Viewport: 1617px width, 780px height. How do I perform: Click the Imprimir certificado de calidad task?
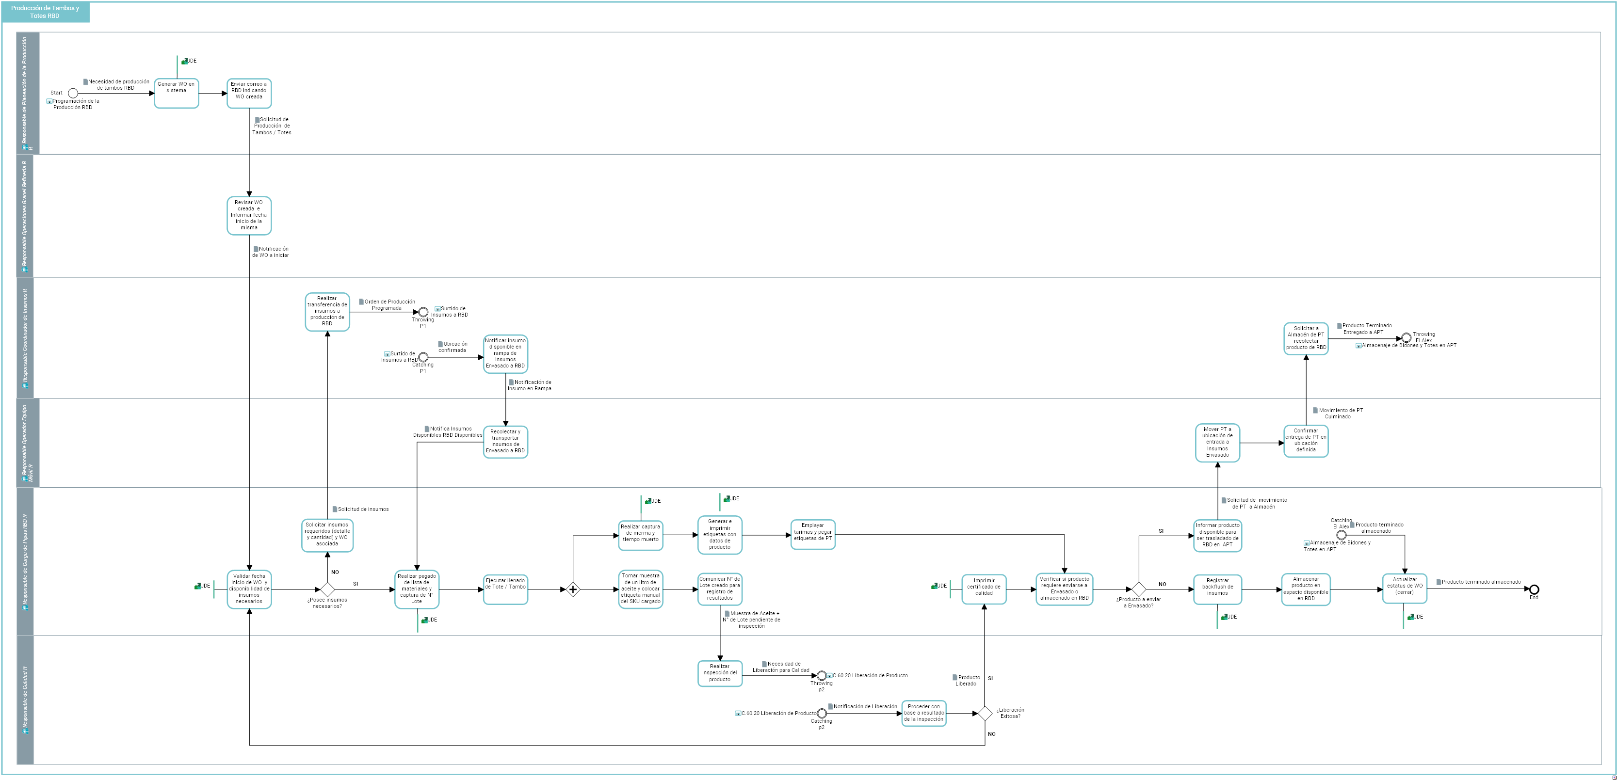click(x=984, y=589)
